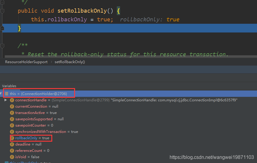This screenshot has width=257, height=163.
Task: Fold the Javadoc comment before the reset method
Action: pos(2,46)
